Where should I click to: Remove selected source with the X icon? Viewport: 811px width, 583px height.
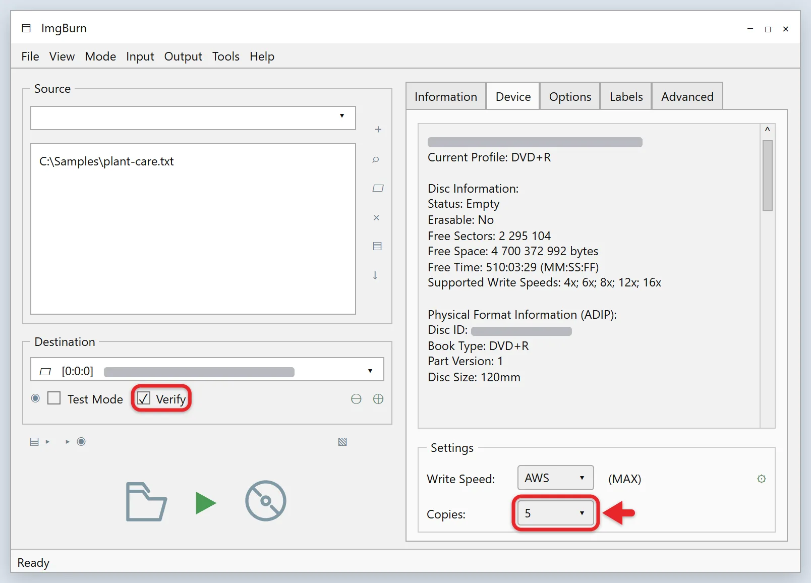click(376, 217)
